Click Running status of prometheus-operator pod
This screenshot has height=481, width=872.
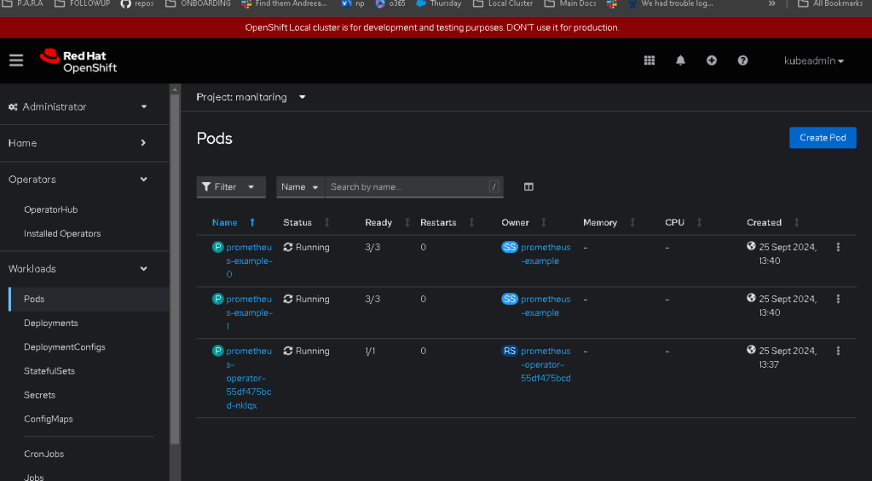[x=306, y=351]
